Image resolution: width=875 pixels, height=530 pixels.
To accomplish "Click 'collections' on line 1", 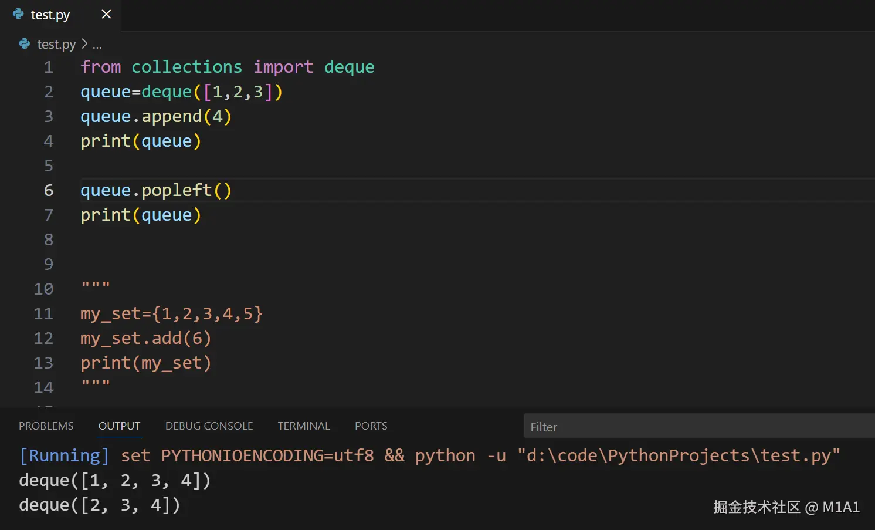I will pos(186,67).
